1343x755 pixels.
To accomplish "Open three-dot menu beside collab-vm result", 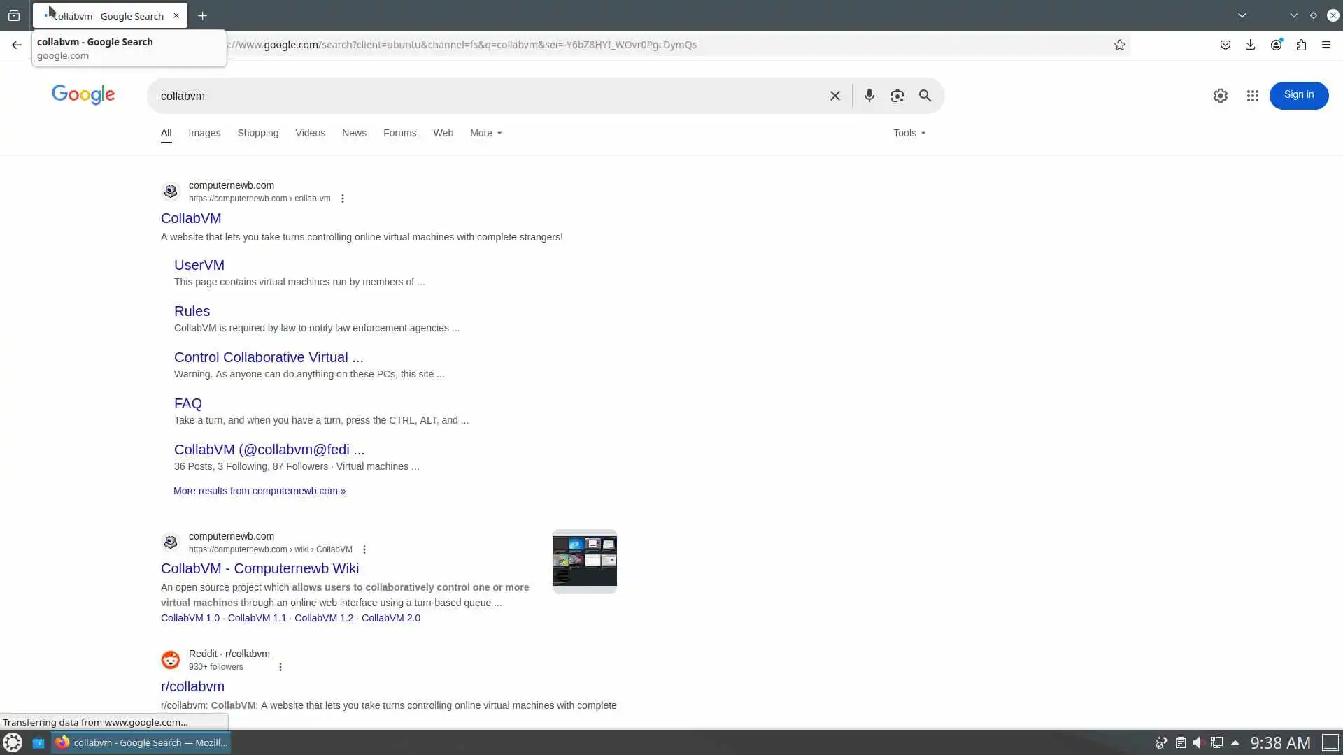I will pos(342,199).
